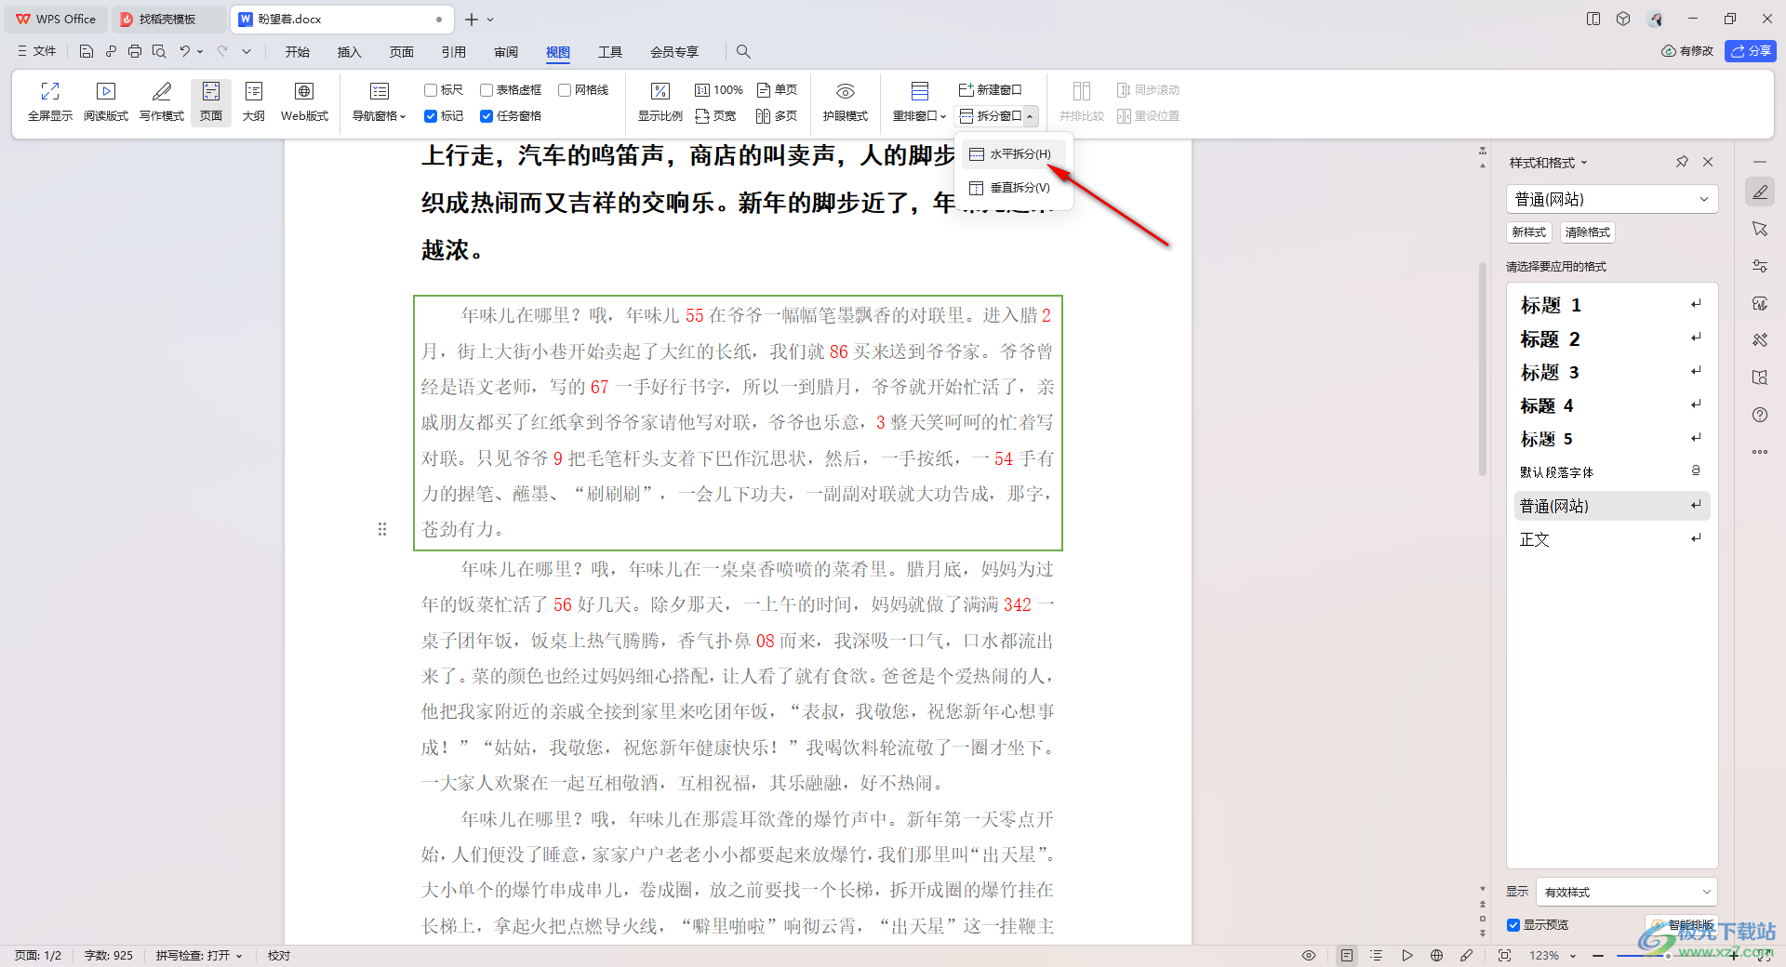Choose single page view
1786x967 pixels.
pos(778,90)
